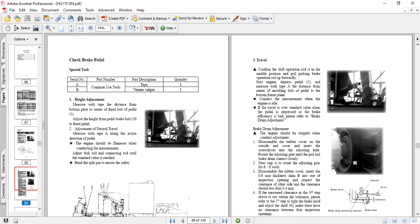This screenshot has width=420, height=224.
Task: Click the Snapshot camera tool
Action: click(x=36, y=28)
